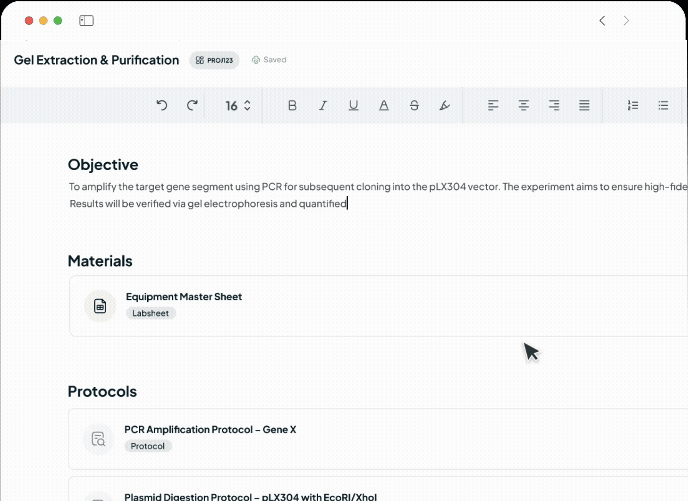Open PCR Amplification Protocol – Gene X
Screen dimensions: 688x501
click(x=210, y=429)
